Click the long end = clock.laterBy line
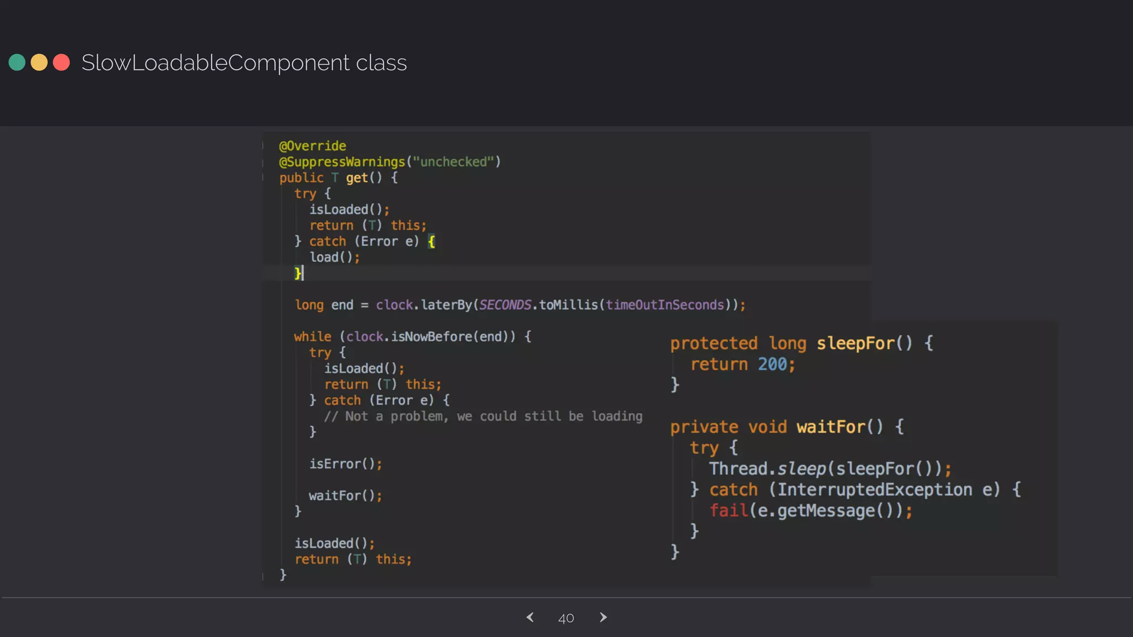 (519, 305)
